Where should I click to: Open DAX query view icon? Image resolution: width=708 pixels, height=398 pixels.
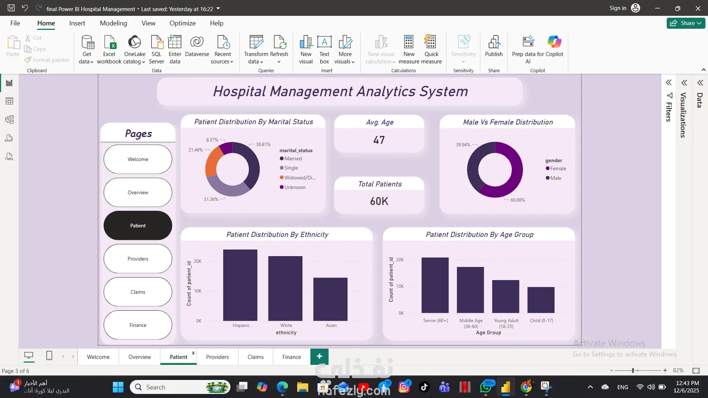[9, 138]
